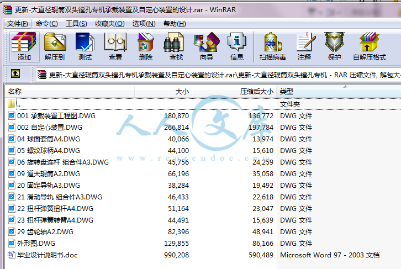This screenshot has width=401, height=269.
Task: Click the archive icon in the address bar
Action: coord(41,75)
